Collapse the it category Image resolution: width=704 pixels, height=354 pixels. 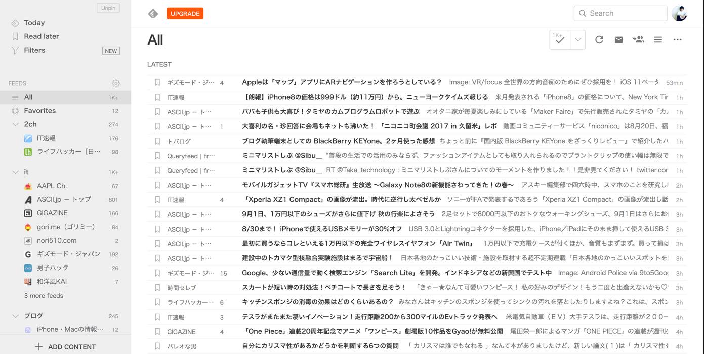(15, 172)
